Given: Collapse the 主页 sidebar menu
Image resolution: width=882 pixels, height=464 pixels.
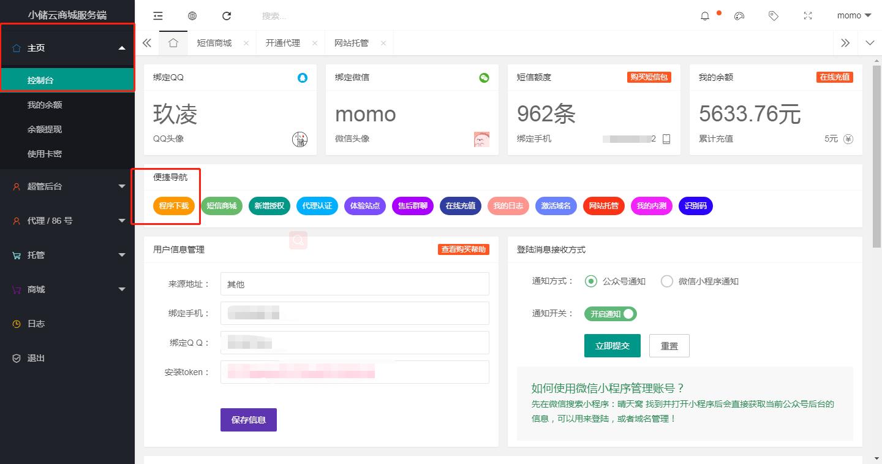Looking at the screenshot, I should pyautogui.click(x=67, y=48).
